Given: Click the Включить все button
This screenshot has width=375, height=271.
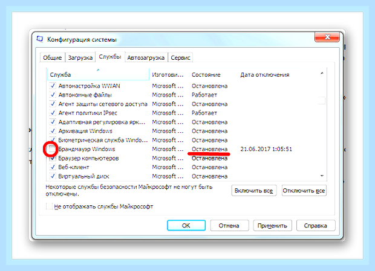Looking at the screenshot, I should click(254, 191).
